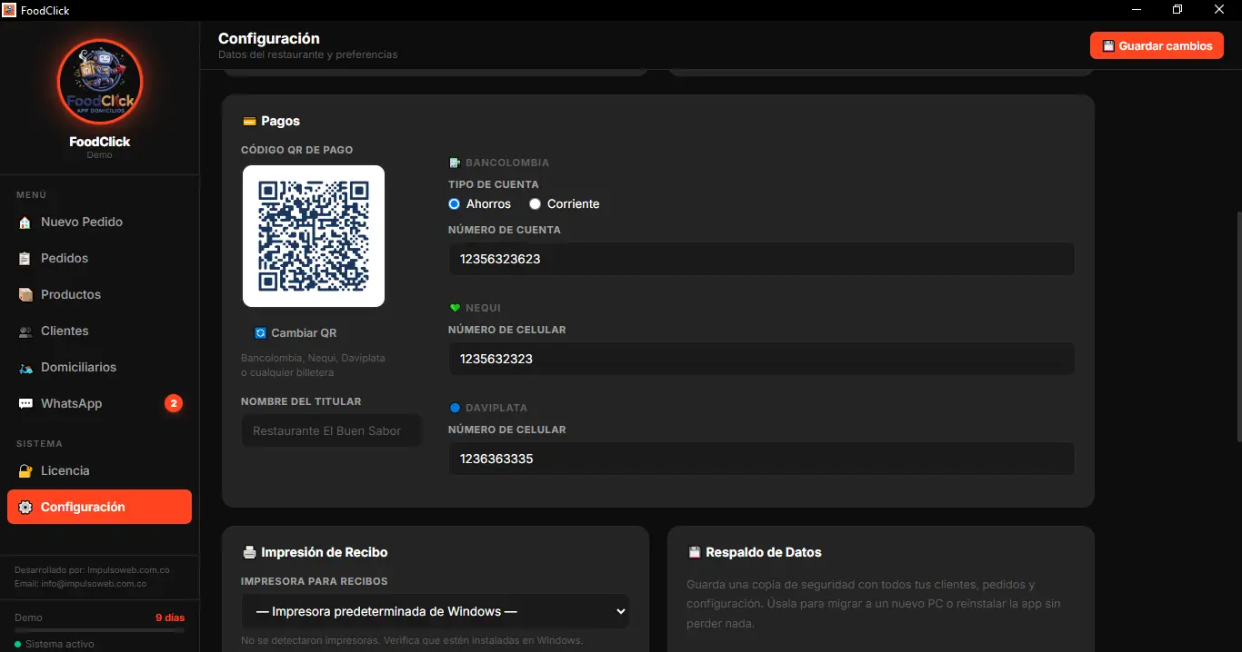Click Cambiar QR button

(x=296, y=333)
